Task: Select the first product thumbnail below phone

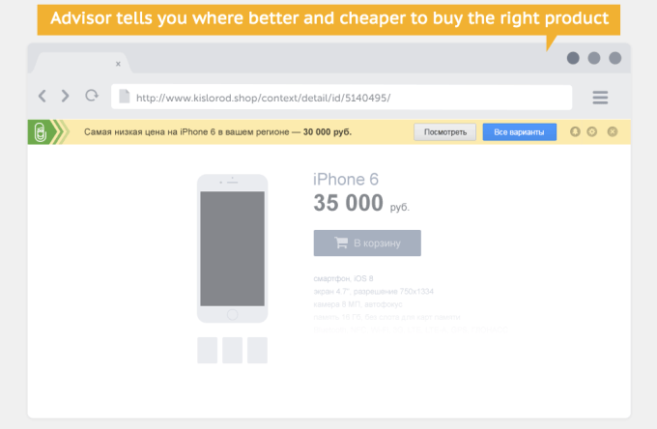Action: [x=207, y=350]
